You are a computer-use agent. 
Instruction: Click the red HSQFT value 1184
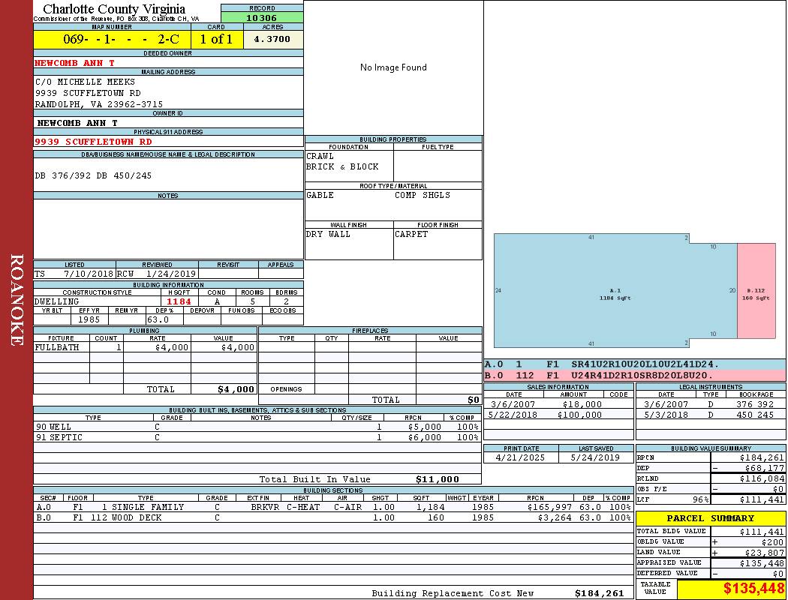click(x=179, y=301)
